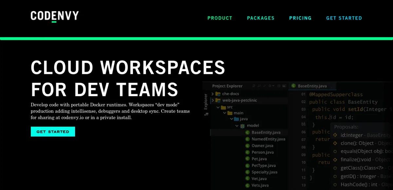The width and height of the screenshot is (393, 190).
Task: Click the diamond icon beside finalize():void proposal
Action: [335, 160]
